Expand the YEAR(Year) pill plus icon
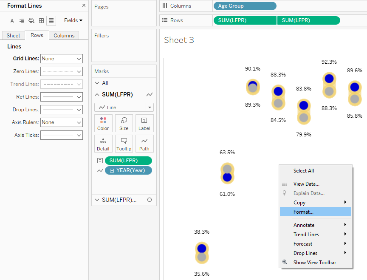 112,170
